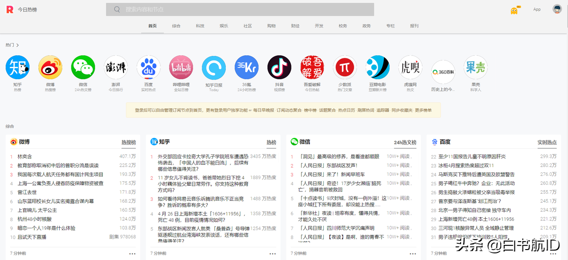This screenshot has width=568, height=260.
Task: Open the more options dots on 微信 card
Action: [413, 253]
